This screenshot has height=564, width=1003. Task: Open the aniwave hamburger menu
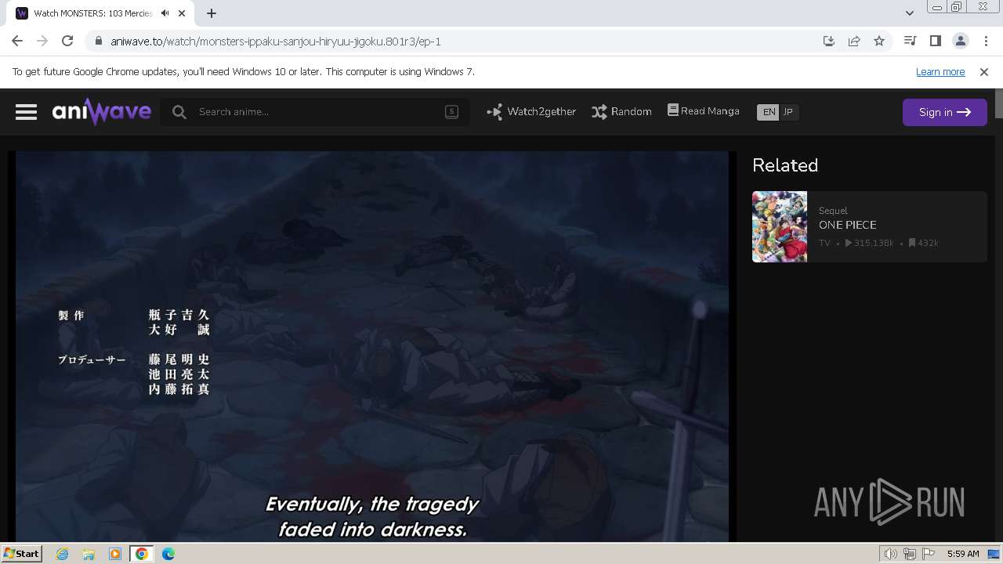(x=26, y=112)
